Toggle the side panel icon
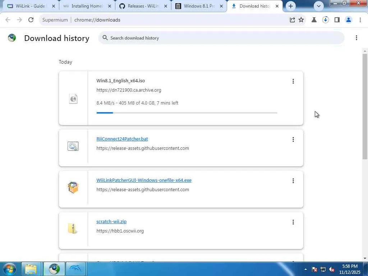Image resolution: width=368 pixels, height=276 pixels. point(337,20)
